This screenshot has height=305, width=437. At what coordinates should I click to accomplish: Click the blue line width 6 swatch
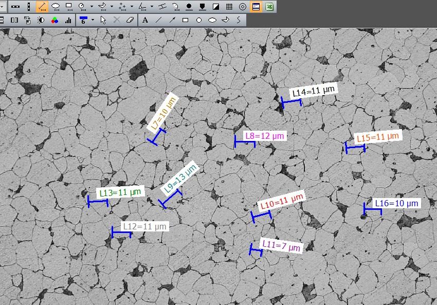coord(83,20)
